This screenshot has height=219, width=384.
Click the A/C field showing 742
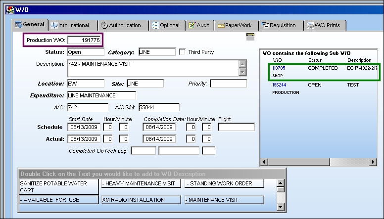[x=88, y=107]
